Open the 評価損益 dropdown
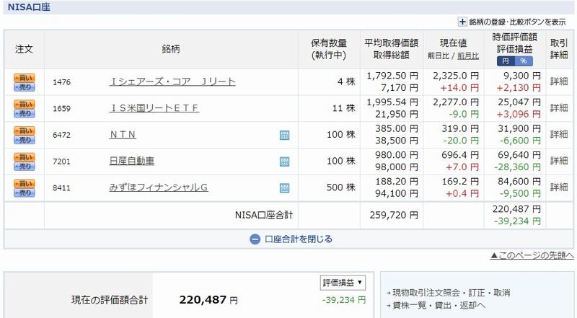 (x=343, y=283)
